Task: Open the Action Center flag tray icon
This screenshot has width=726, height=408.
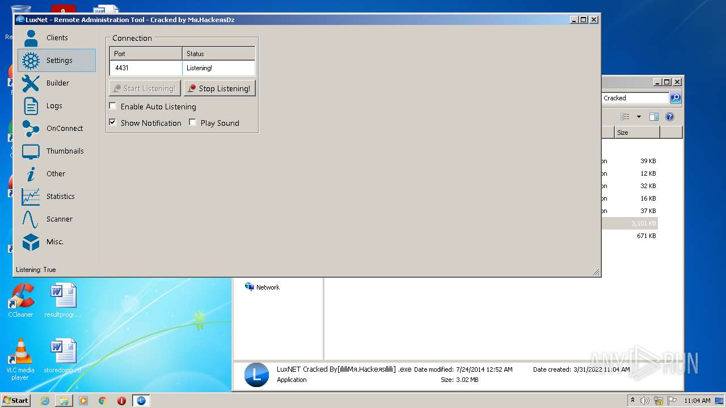Action: pos(672,401)
